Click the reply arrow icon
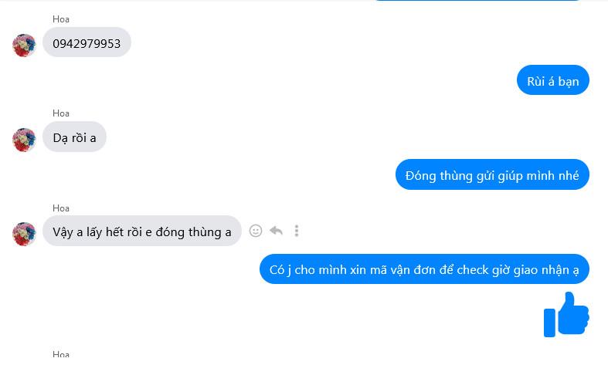Screen dimensions: 608x365 click(276, 231)
